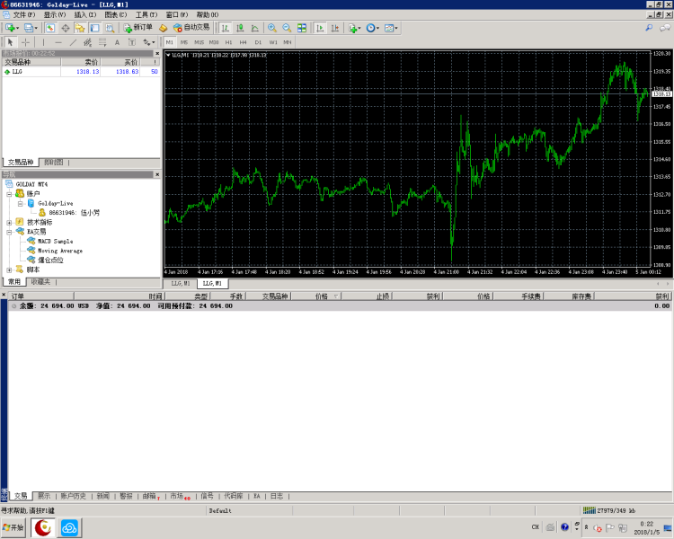Switch to the 即时图 tab
This screenshot has height=539, width=674.
tap(54, 162)
